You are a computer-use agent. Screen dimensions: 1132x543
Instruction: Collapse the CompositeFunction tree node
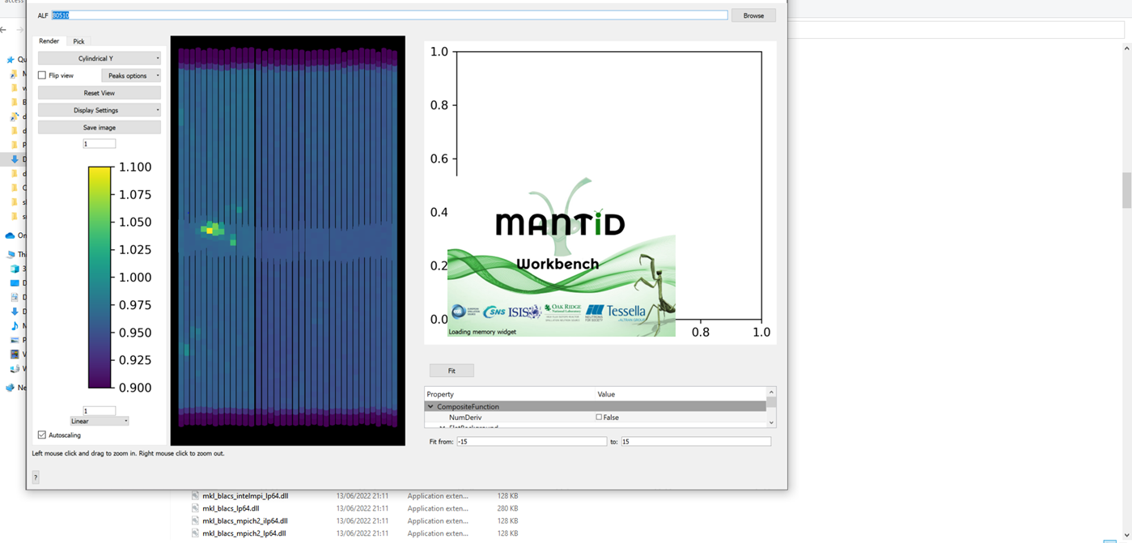coord(430,407)
